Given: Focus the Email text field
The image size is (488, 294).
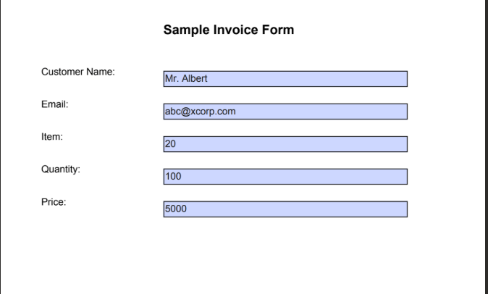Looking at the screenshot, I should 286,112.
